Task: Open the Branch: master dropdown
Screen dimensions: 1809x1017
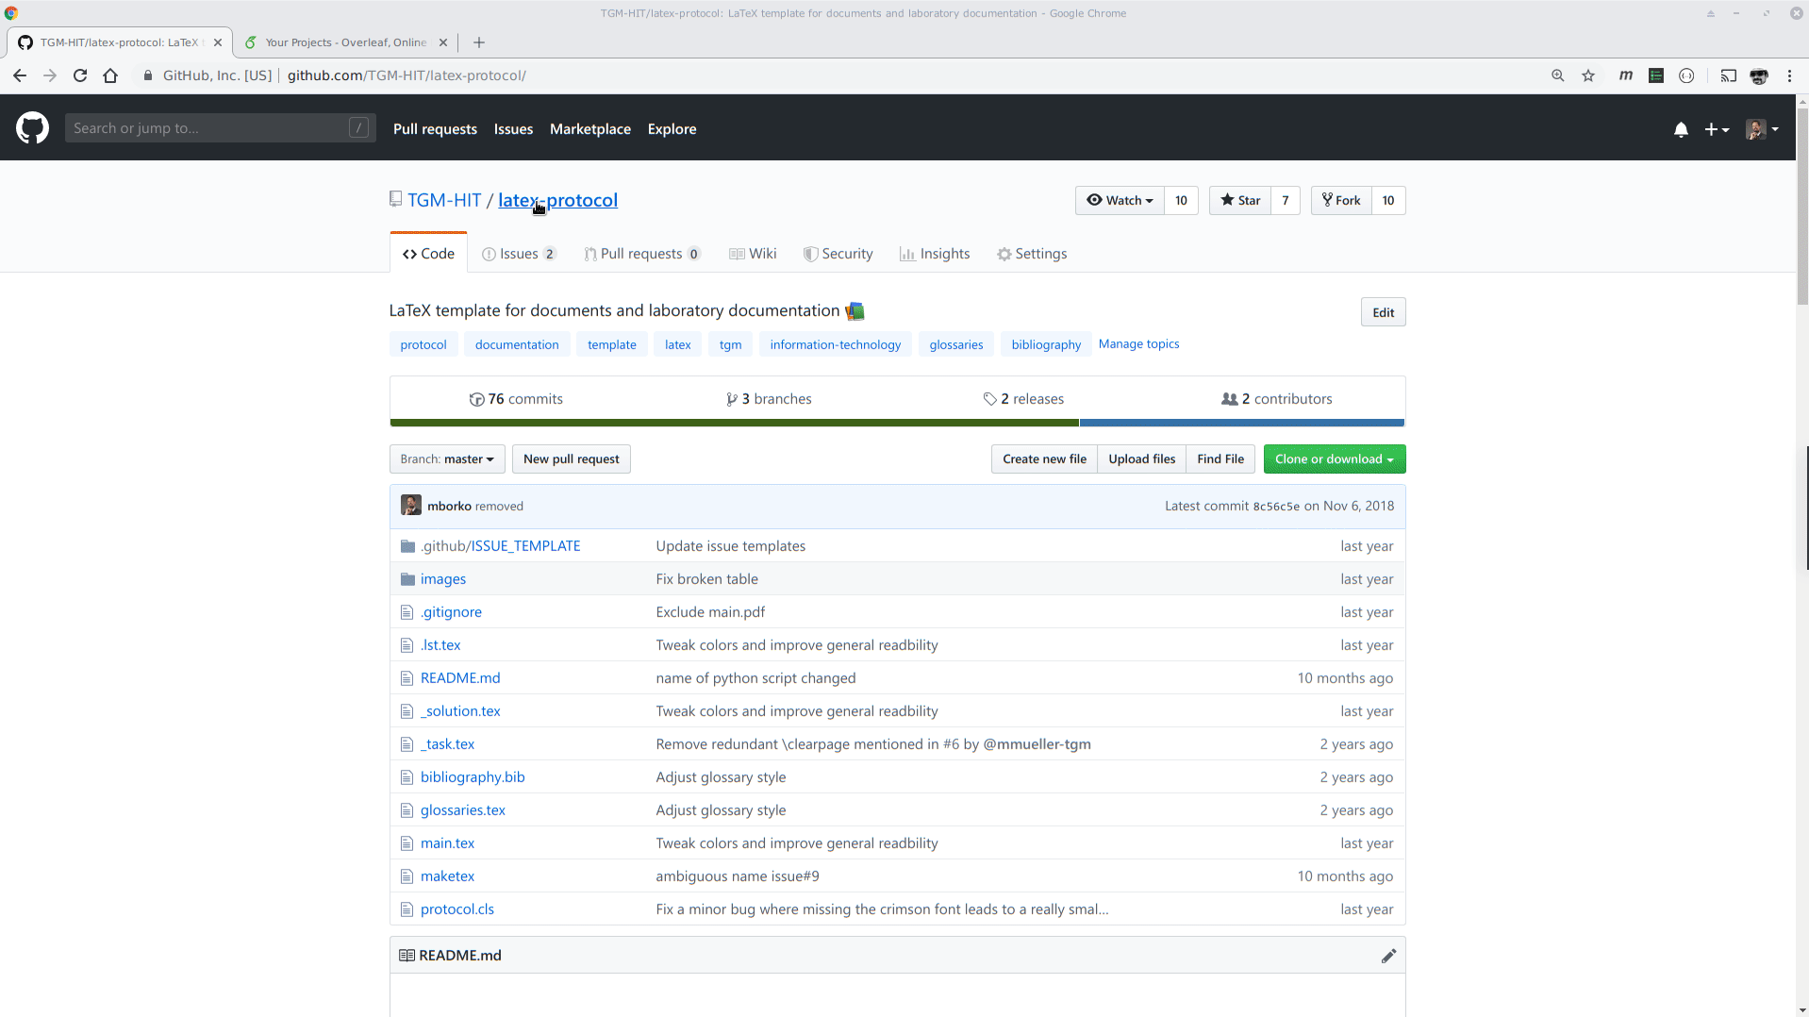Action: click(446, 458)
